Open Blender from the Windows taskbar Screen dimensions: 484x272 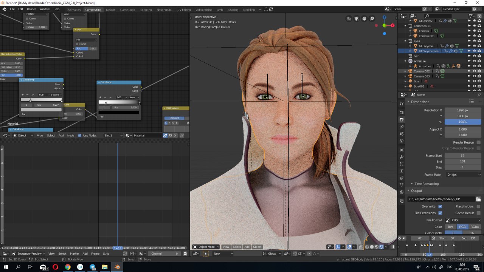point(117,267)
